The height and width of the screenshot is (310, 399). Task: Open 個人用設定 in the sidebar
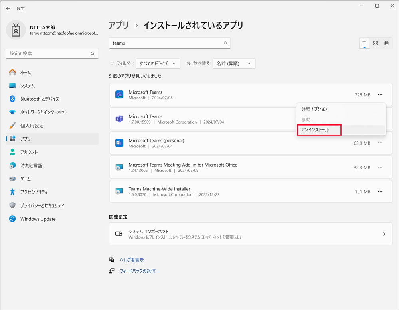(x=52, y=126)
